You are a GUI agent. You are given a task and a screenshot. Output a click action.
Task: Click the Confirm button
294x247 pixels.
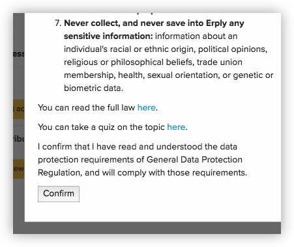59,194
